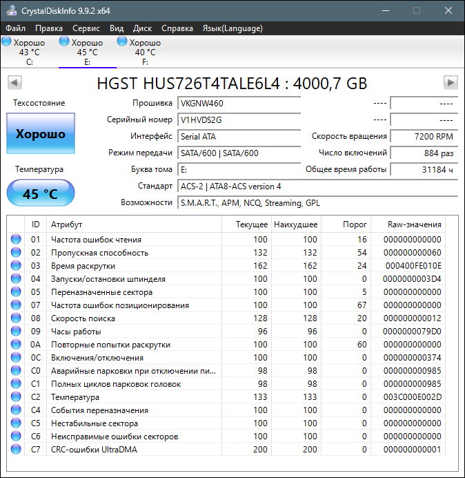This screenshot has width=465, height=478.
Task: Click the Атрибут column header
Action: 134,224
